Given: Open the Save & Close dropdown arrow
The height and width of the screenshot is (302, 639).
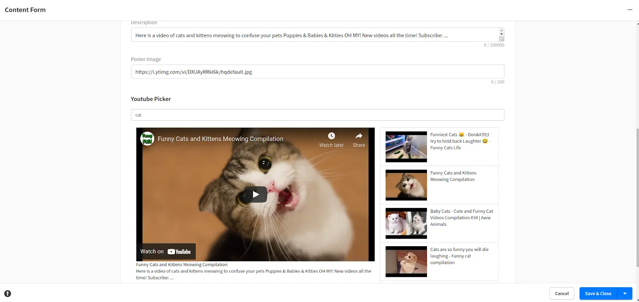Looking at the screenshot, I should click(625, 294).
